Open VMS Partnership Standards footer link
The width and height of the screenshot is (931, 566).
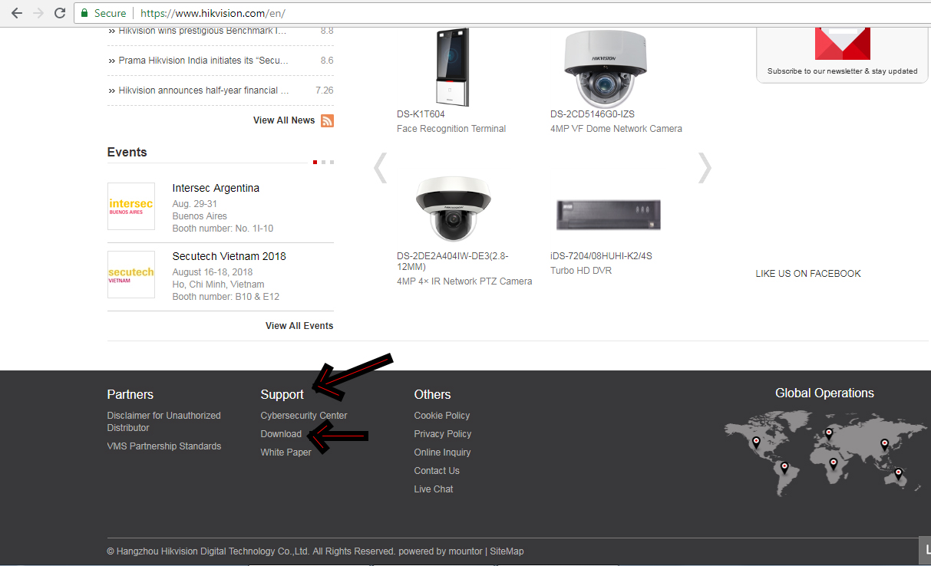click(164, 446)
